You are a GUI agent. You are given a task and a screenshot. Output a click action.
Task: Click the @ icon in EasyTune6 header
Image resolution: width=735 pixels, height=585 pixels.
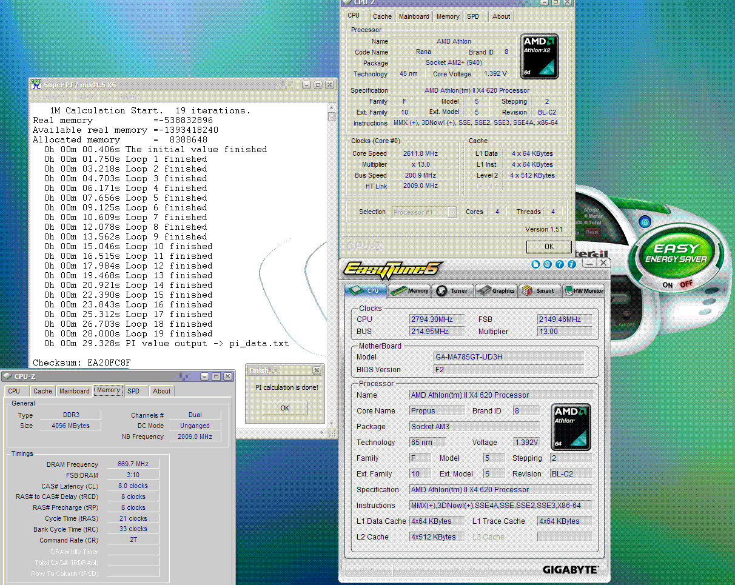click(x=548, y=264)
